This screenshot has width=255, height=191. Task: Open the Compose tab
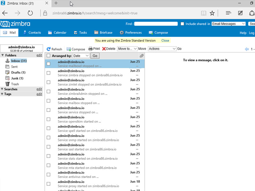(158, 33)
